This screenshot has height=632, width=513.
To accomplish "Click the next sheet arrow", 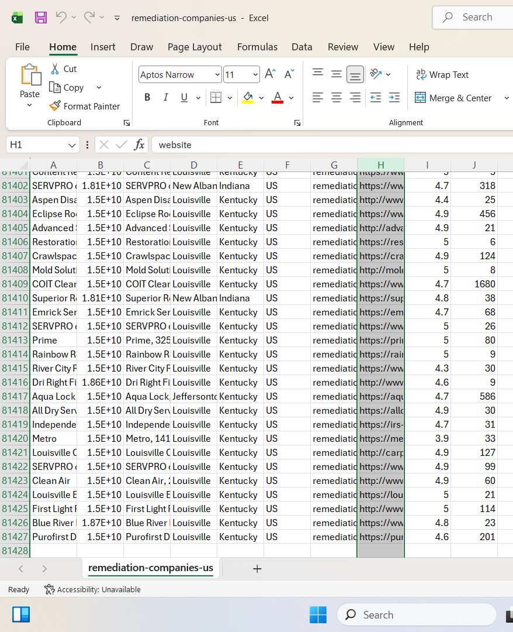I will [44, 569].
